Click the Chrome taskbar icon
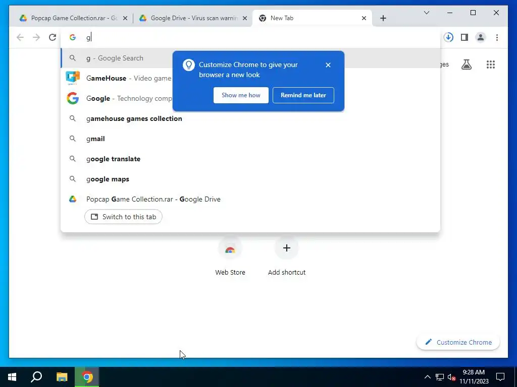The image size is (517, 387). click(87, 377)
